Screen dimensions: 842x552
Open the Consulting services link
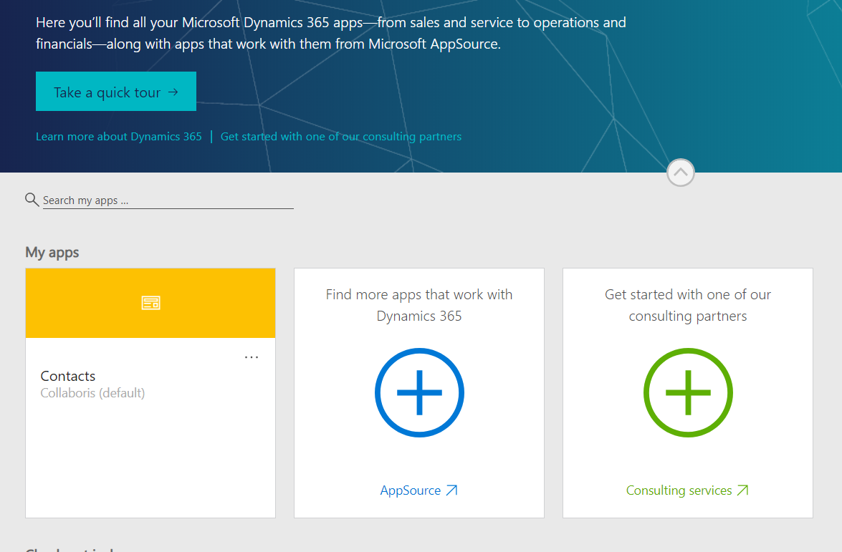(x=687, y=490)
